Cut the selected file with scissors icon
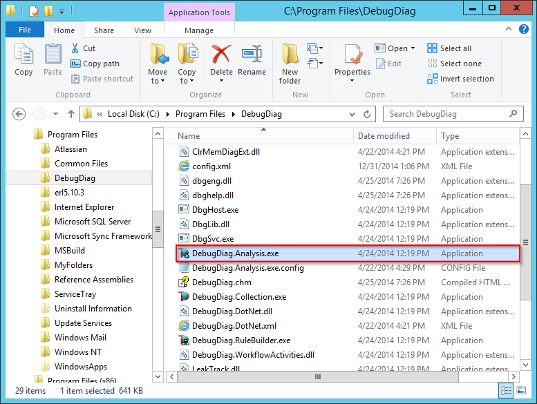The height and width of the screenshot is (404, 537). coord(84,48)
